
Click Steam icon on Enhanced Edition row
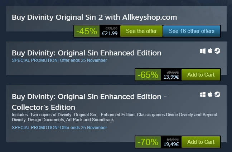tap(217, 51)
